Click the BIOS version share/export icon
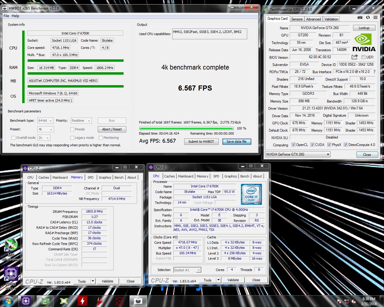Image resolution: width=384 pixels, height=307 pixels. click(x=355, y=57)
